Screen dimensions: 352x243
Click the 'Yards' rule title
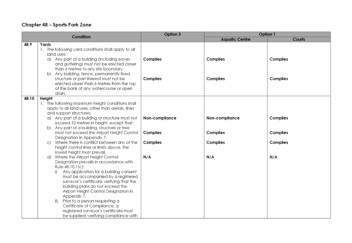45,44
